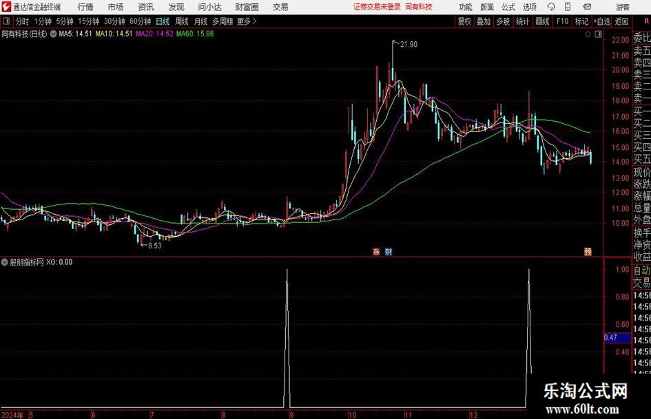Expand the 股朋指标网 indicator dropdown
The width and height of the screenshot is (651, 419).
(x=5, y=262)
